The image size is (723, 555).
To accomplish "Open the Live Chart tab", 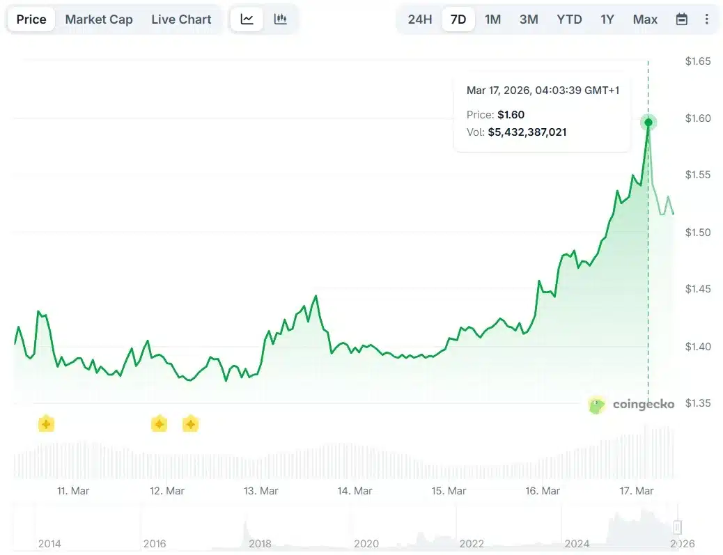I will coord(181,19).
